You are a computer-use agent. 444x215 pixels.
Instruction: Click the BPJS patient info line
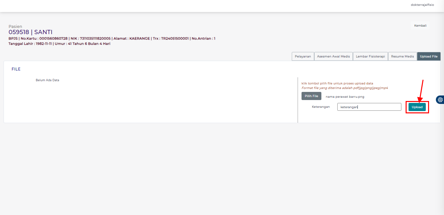pyautogui.click(x=112, y=39)
